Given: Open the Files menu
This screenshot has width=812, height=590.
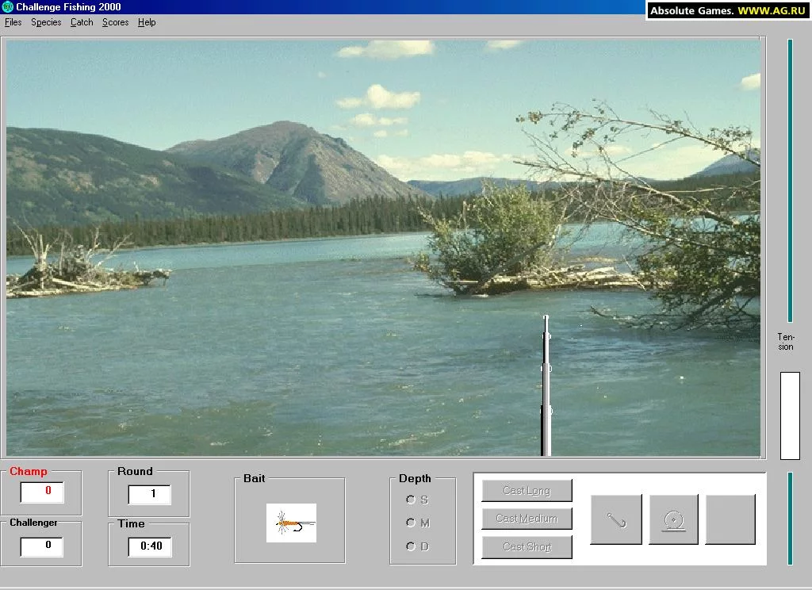Looking at the screenshot, I should click(13, 22).
